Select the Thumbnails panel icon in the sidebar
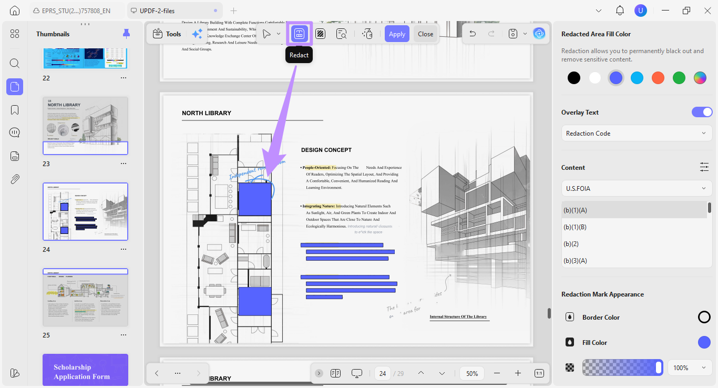The height and width of the screenshot is (388, 718). click(x=15, y=87)
